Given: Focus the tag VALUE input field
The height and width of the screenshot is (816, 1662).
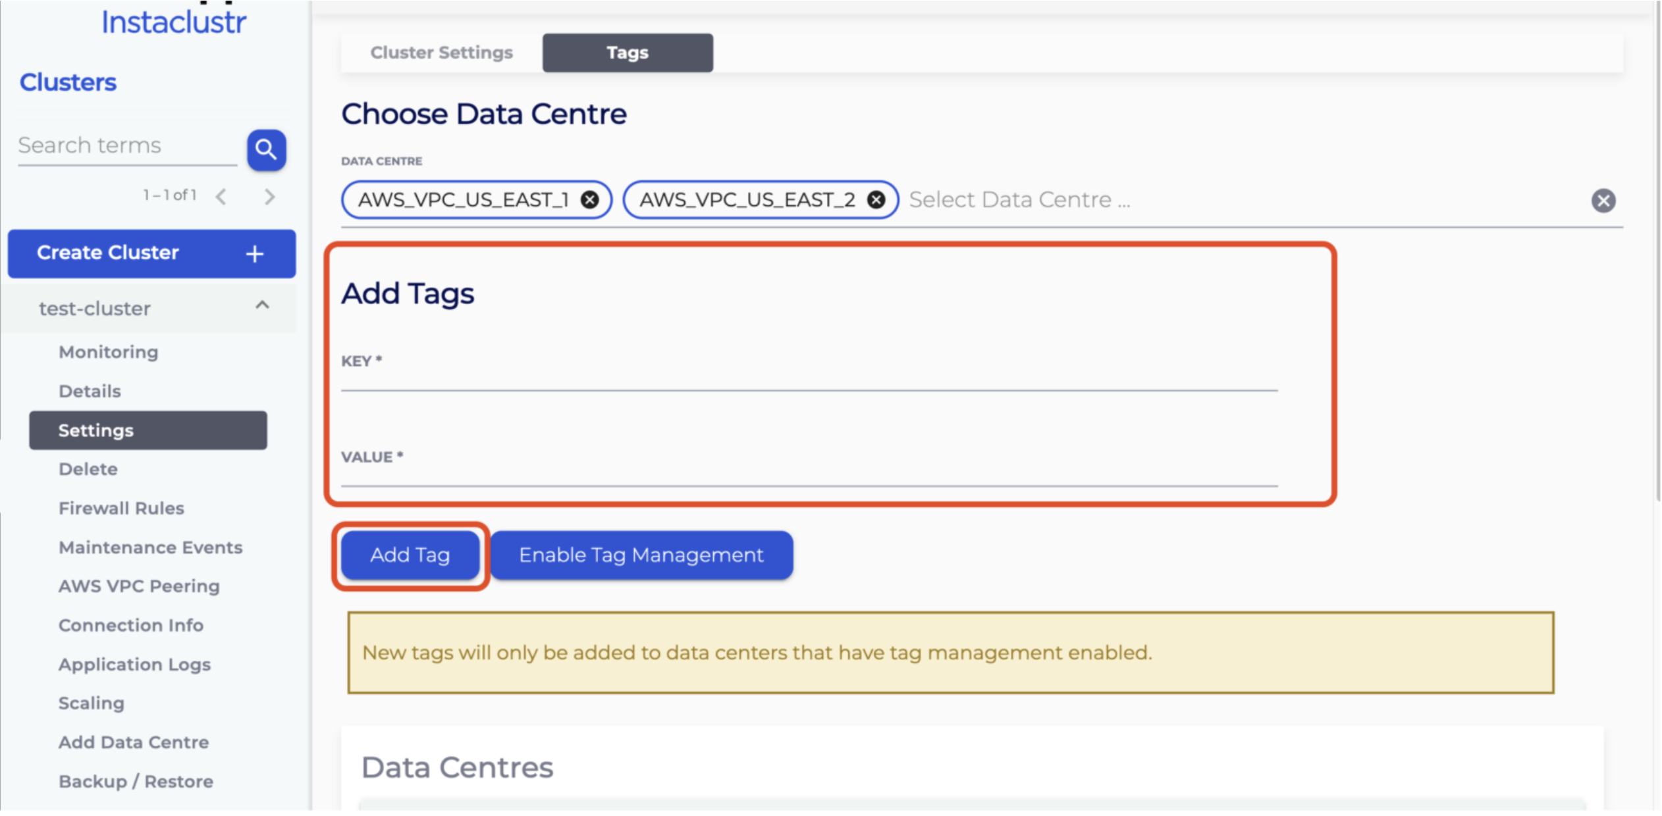Looking at the screenshot, I should [x=809, y=474].
